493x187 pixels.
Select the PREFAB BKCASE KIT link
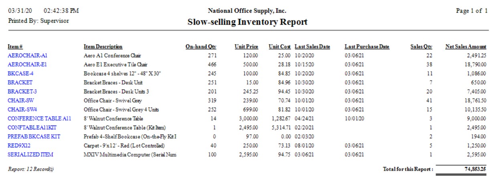coord(34,137)
